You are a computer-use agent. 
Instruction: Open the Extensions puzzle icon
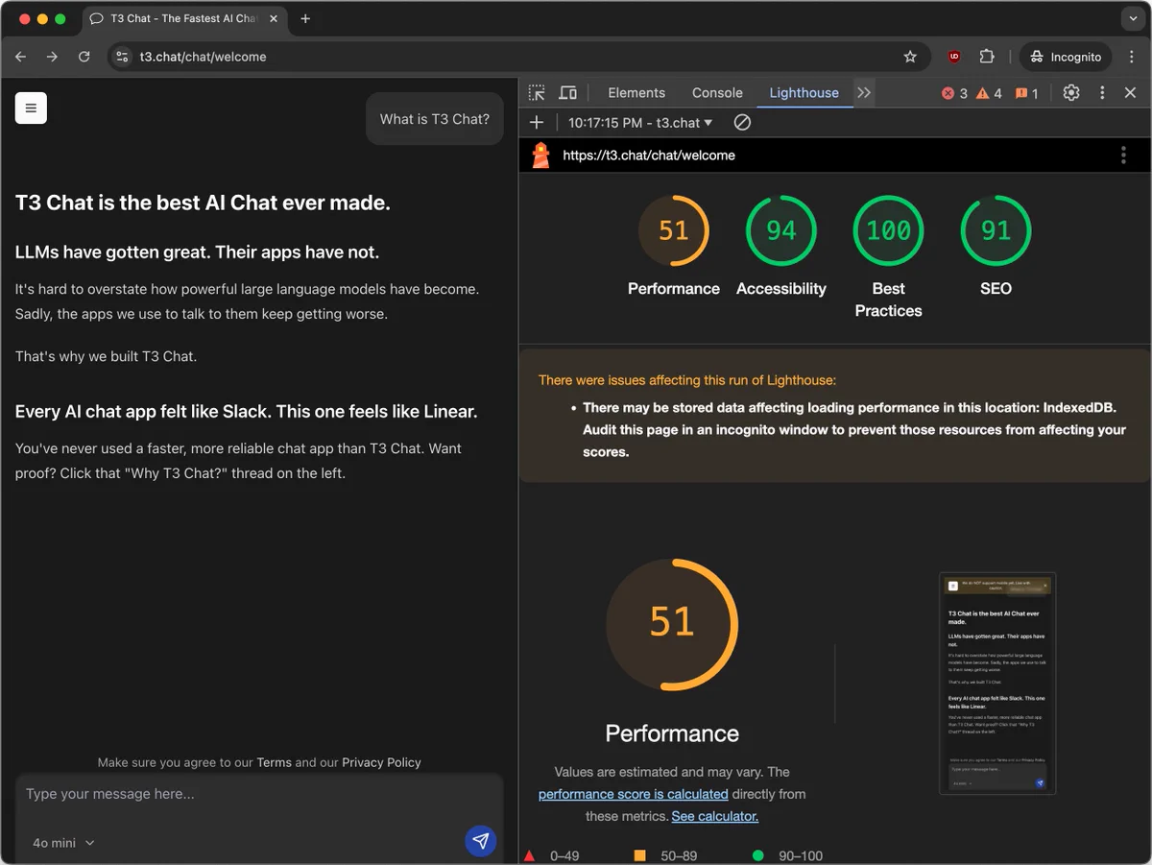(x=987, y=57)
